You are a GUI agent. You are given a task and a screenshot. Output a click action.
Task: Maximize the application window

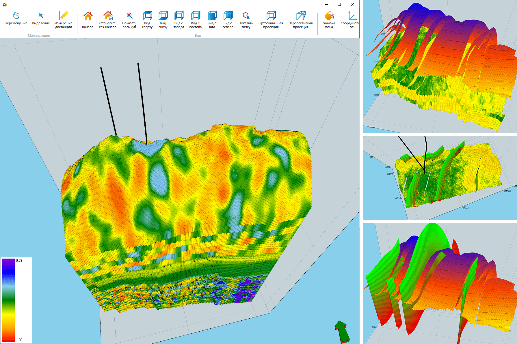pos(339,4)
